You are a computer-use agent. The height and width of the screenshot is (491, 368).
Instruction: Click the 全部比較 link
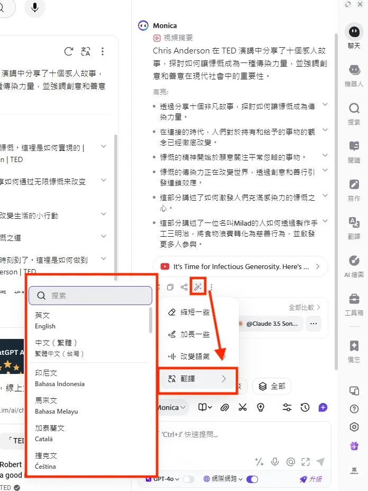point(304,308)
